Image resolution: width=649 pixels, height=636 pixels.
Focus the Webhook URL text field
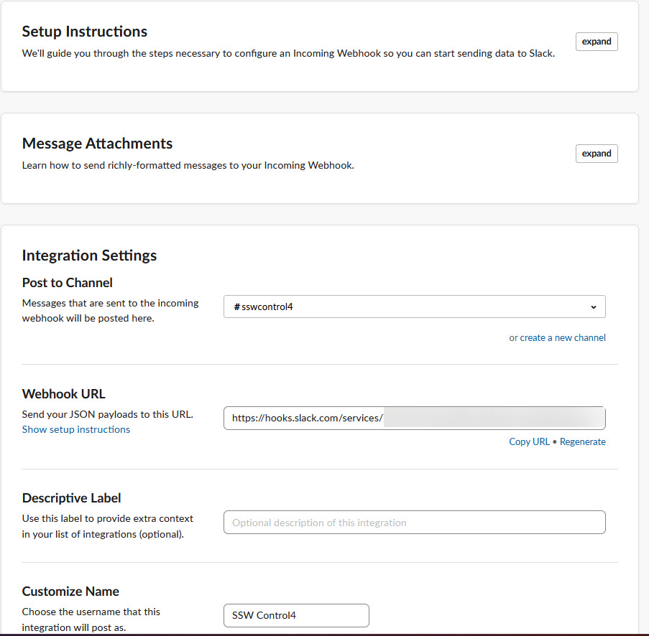pos(414,418)
